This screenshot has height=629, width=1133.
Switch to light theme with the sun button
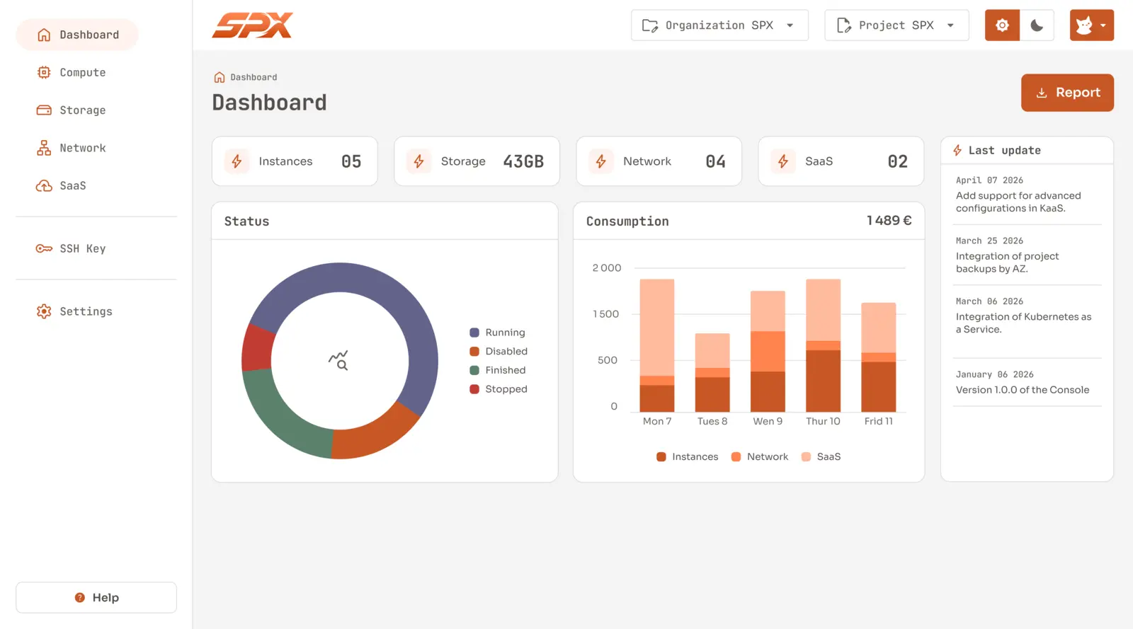(x=1002, y=25)
